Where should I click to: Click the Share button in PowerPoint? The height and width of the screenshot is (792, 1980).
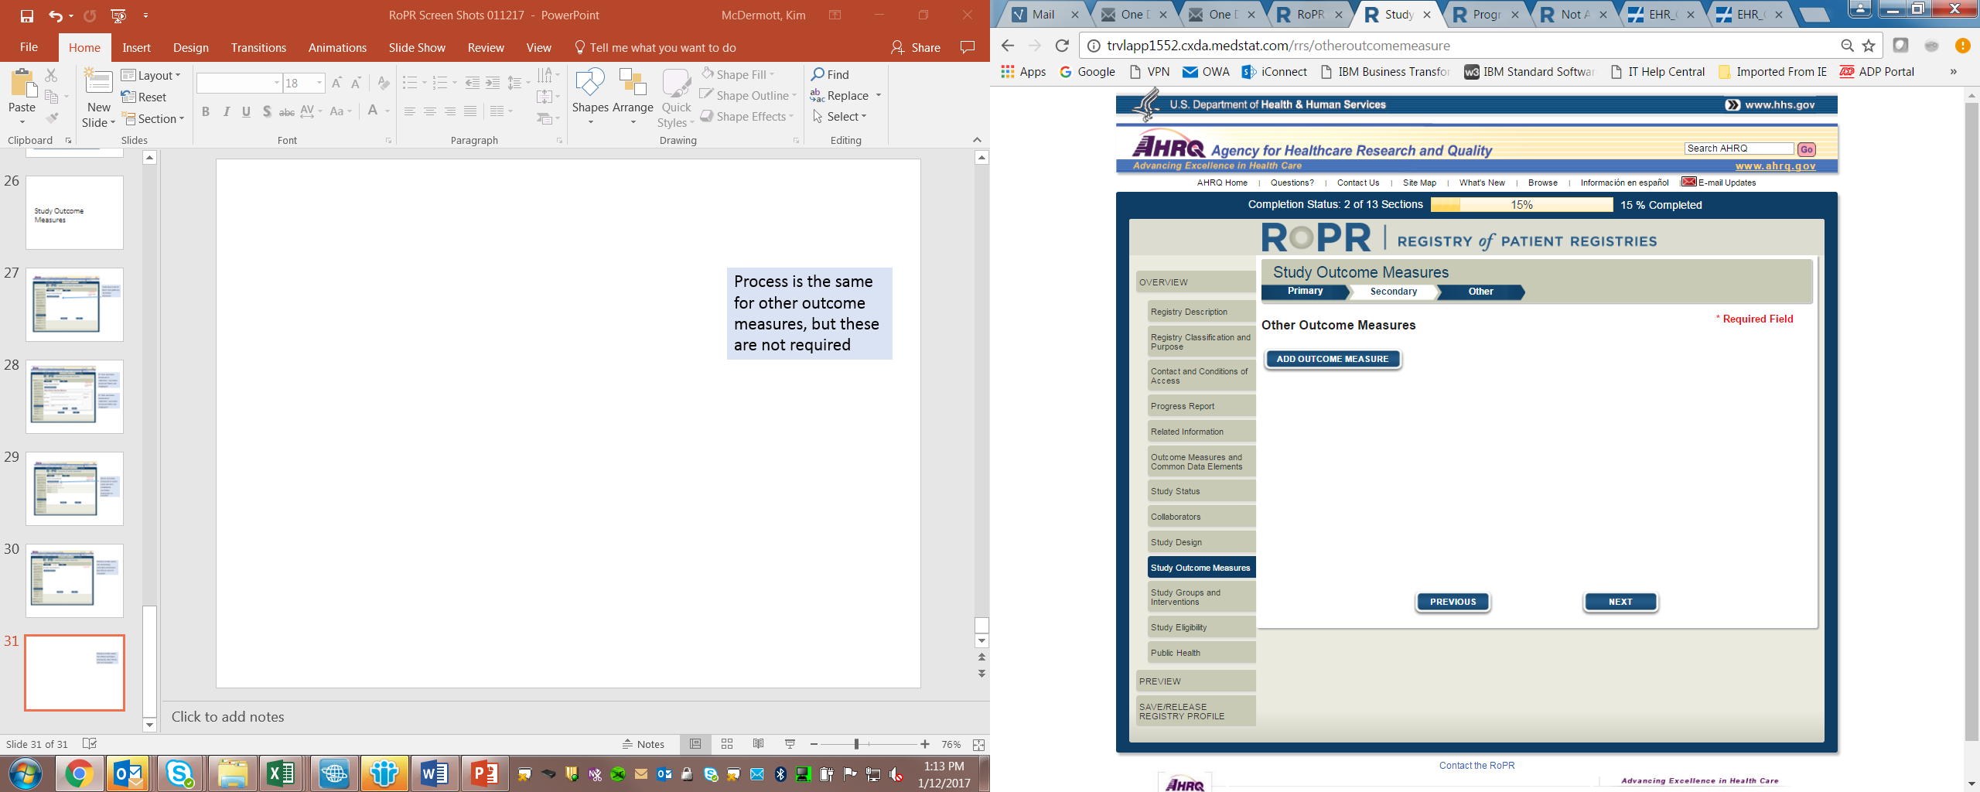(x=916, y=47)
